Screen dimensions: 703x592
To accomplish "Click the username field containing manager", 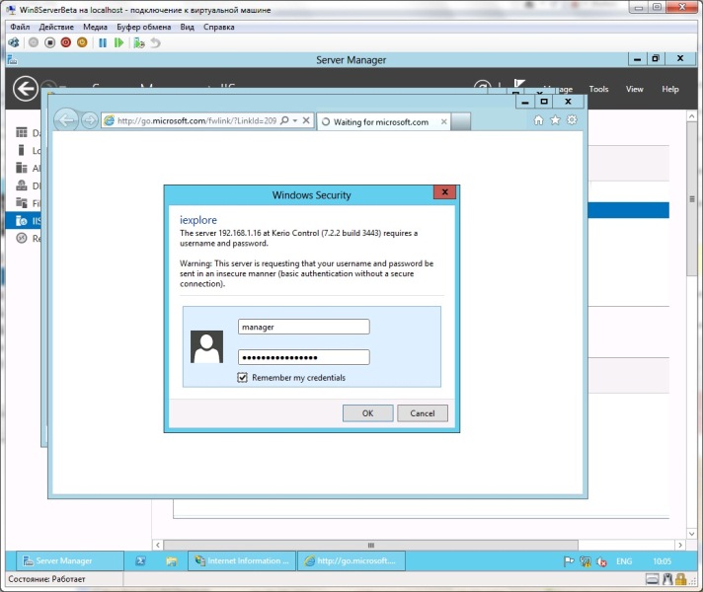I will pyautogui.click(x=303, y=327).
